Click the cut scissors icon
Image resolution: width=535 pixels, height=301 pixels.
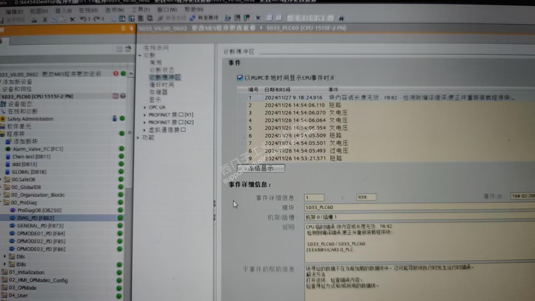pos(45,20)
